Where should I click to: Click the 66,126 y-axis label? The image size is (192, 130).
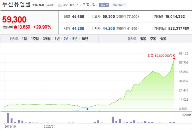[x=184, y=53]
